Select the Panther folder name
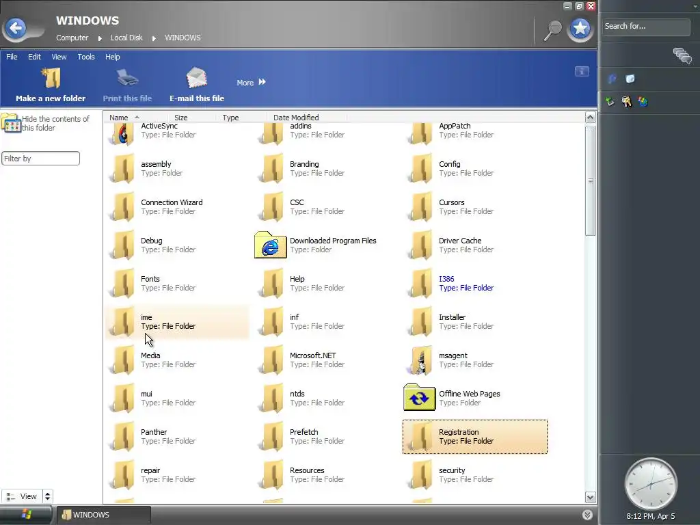Screen dimensions: 700x525 (x=154, y=432)
